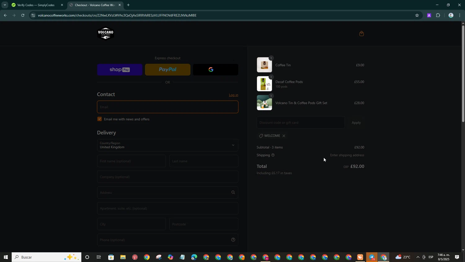The width and height of the screenshot is (465, 262).
Task: Show hidden system tray icons
Action: coord(418,257)
